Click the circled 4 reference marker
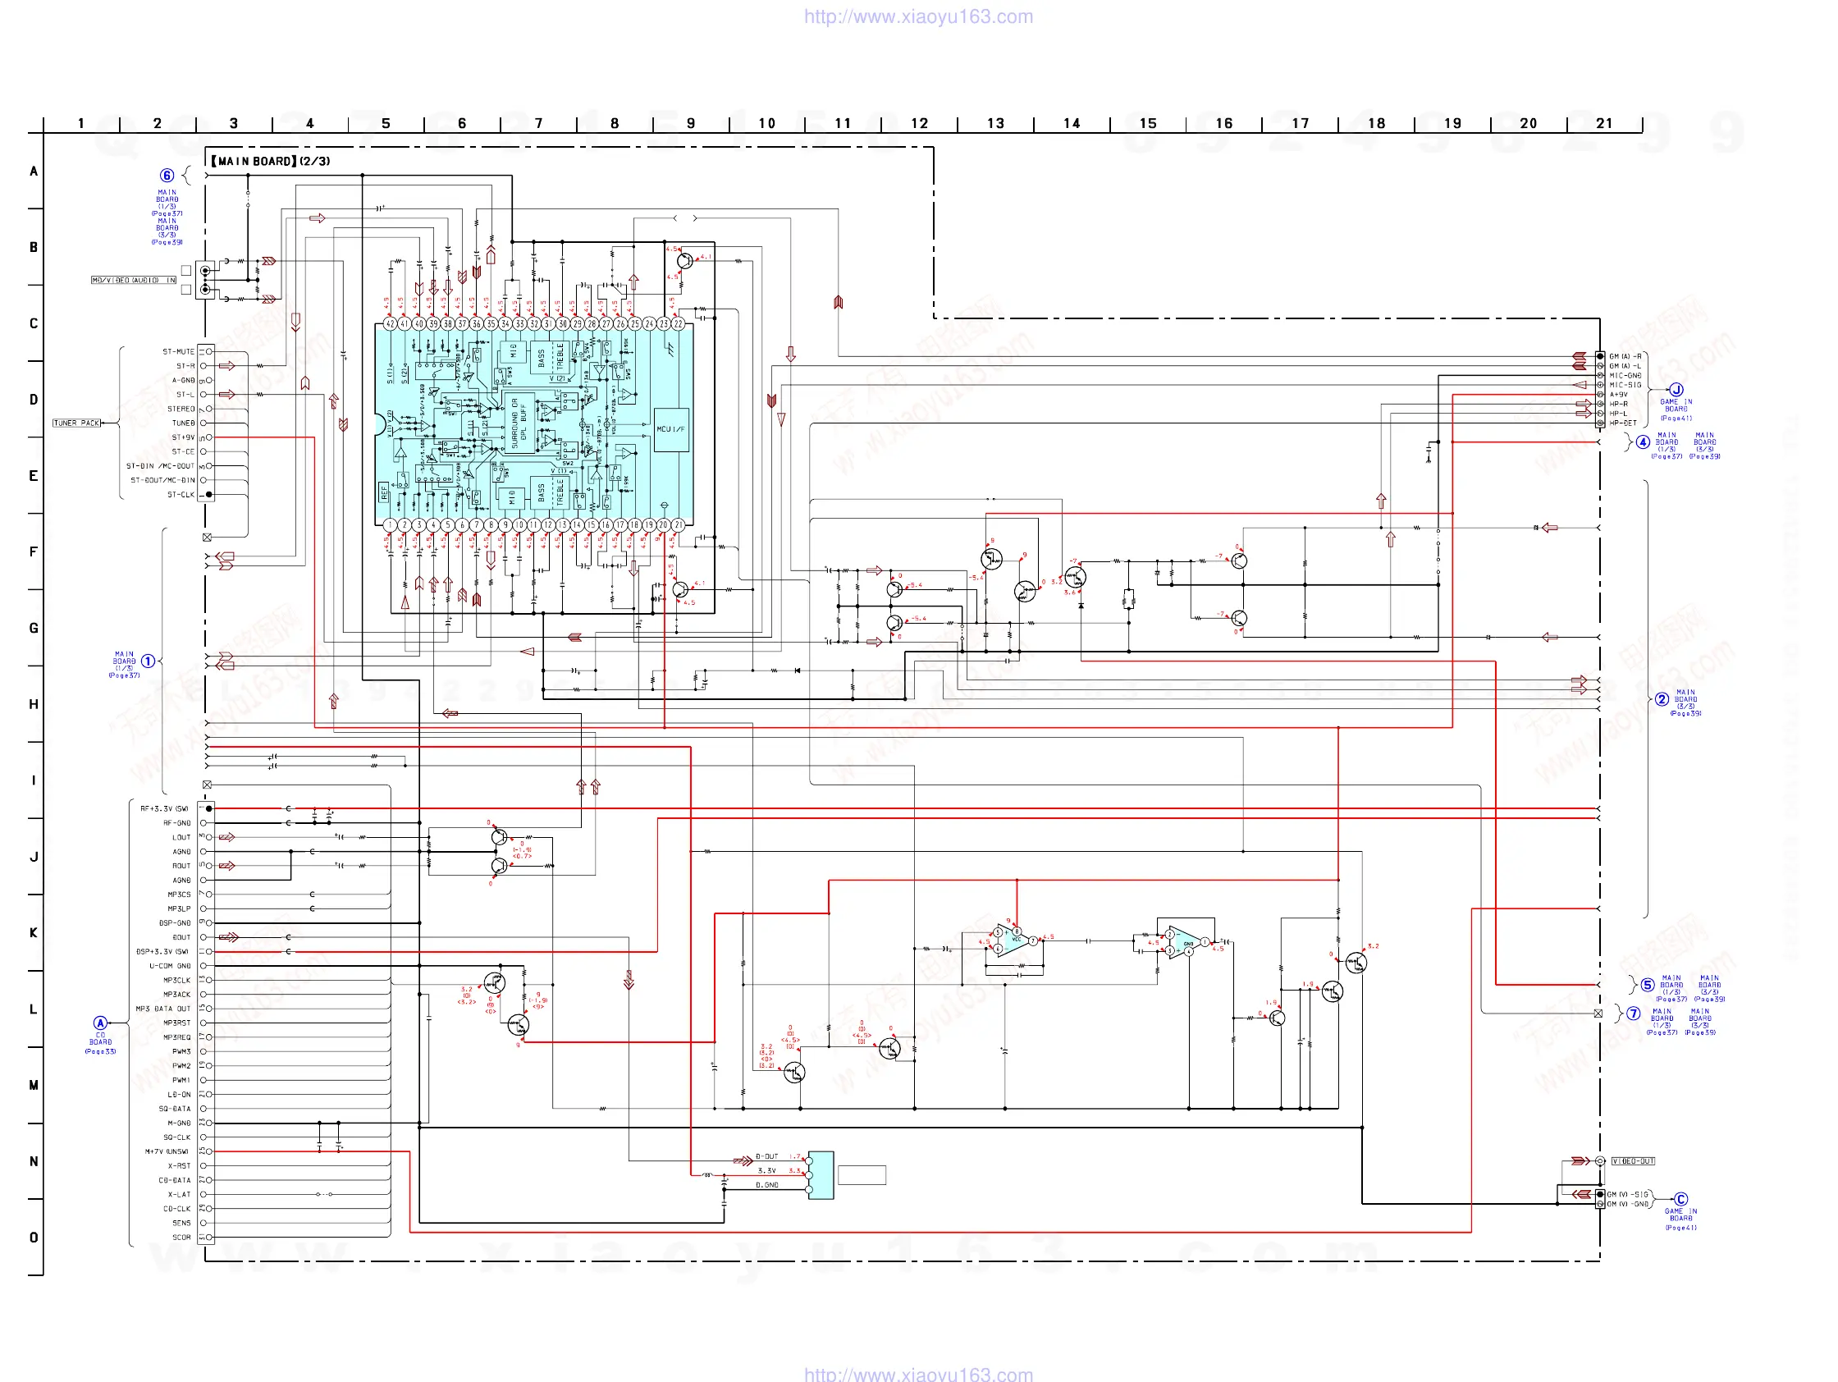 (1643, 442)
